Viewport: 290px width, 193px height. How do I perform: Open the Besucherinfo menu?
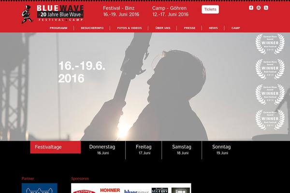coord(92,28)
